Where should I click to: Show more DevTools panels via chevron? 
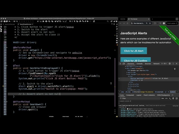pyautogui.click(x=162, y=64)
